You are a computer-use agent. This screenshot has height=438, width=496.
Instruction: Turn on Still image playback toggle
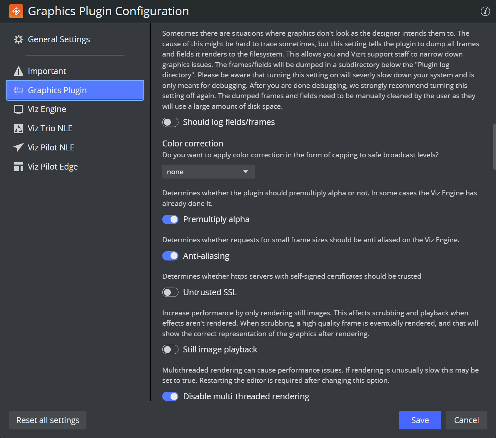[170, 349]
